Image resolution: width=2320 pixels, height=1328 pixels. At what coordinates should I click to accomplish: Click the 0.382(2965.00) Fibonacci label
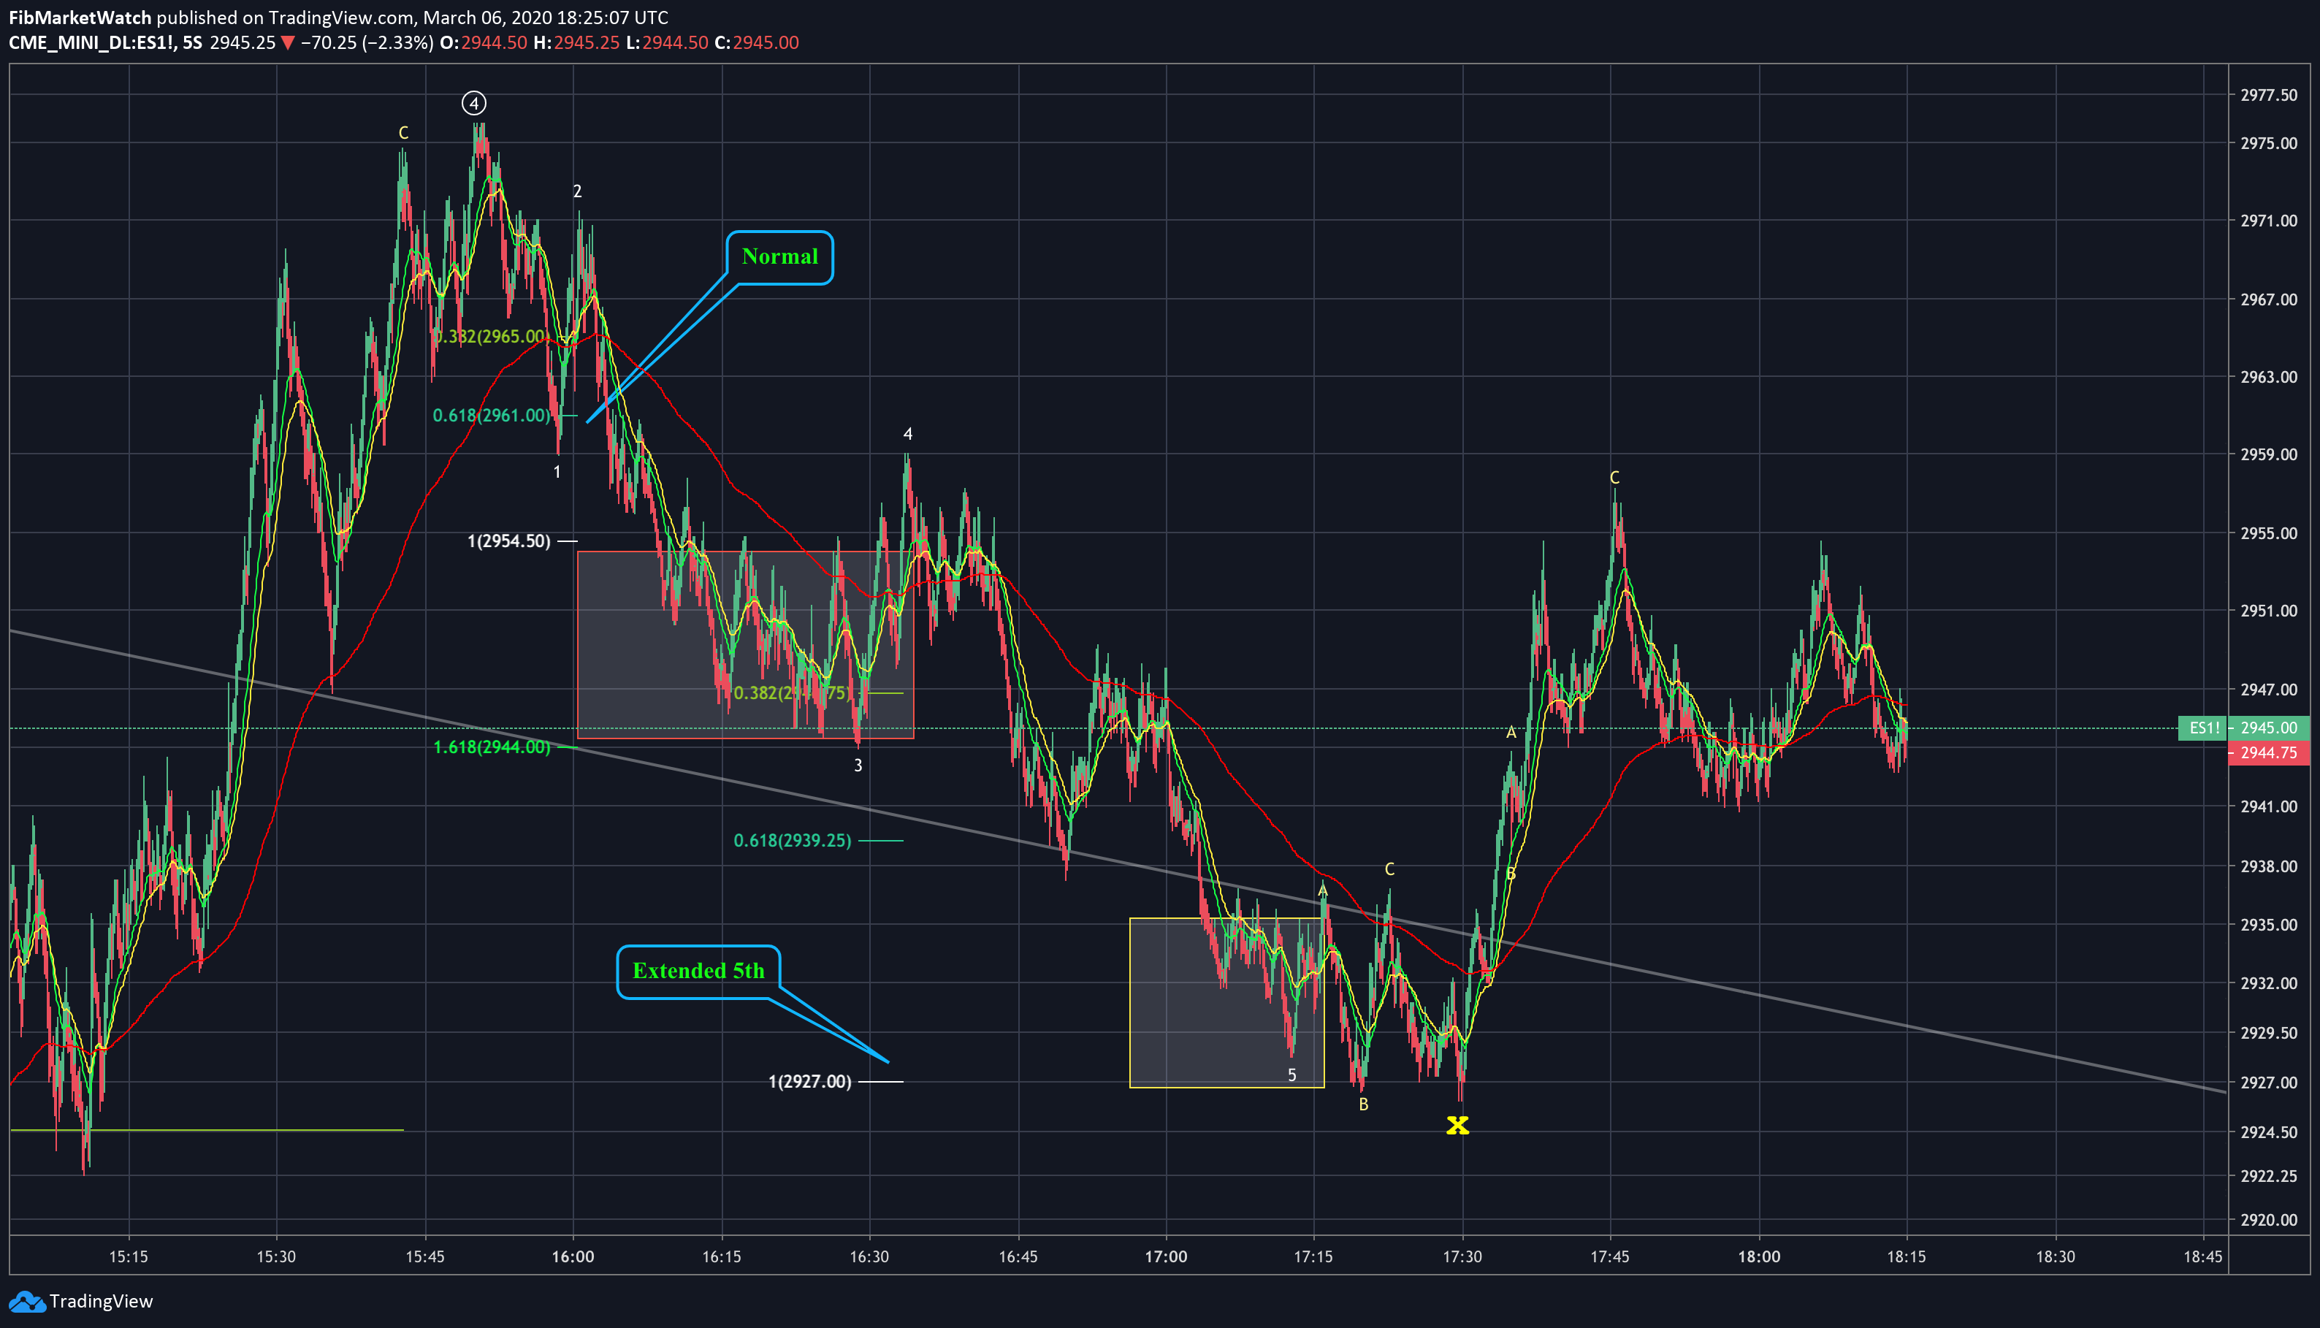[x=491, y=337]
